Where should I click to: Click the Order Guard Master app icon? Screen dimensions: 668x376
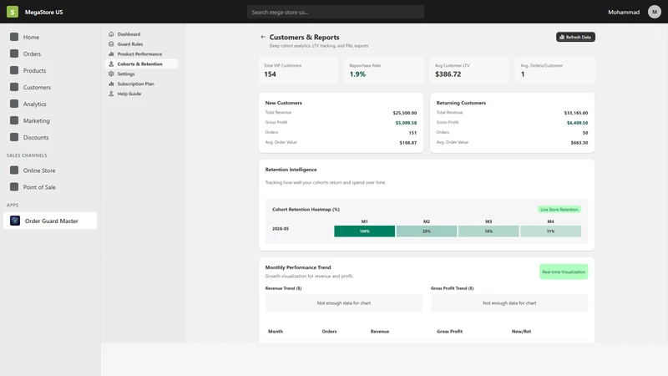pyautogui.click(x=15, y=221)
